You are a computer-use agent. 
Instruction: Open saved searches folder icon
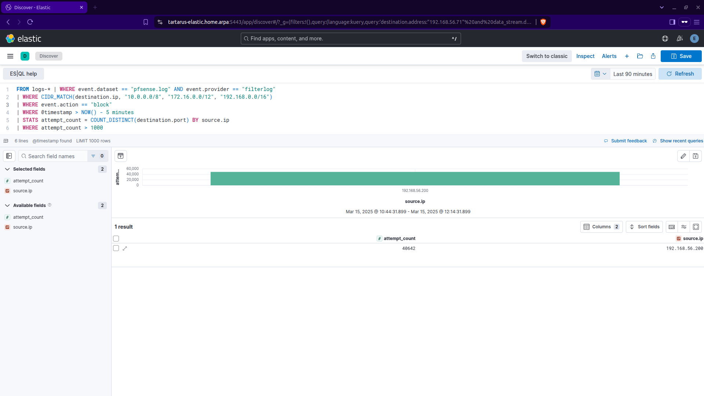[640, 56]
